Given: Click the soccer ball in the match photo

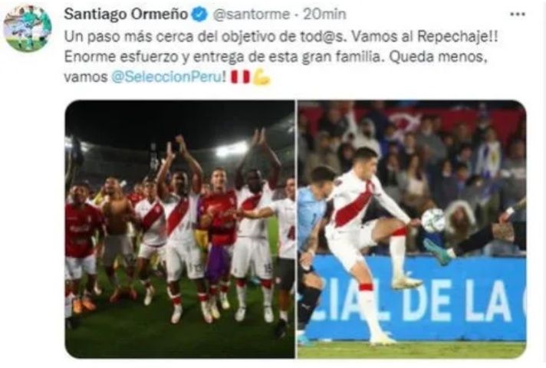Looking at the screenshot, I should (433, 220).
